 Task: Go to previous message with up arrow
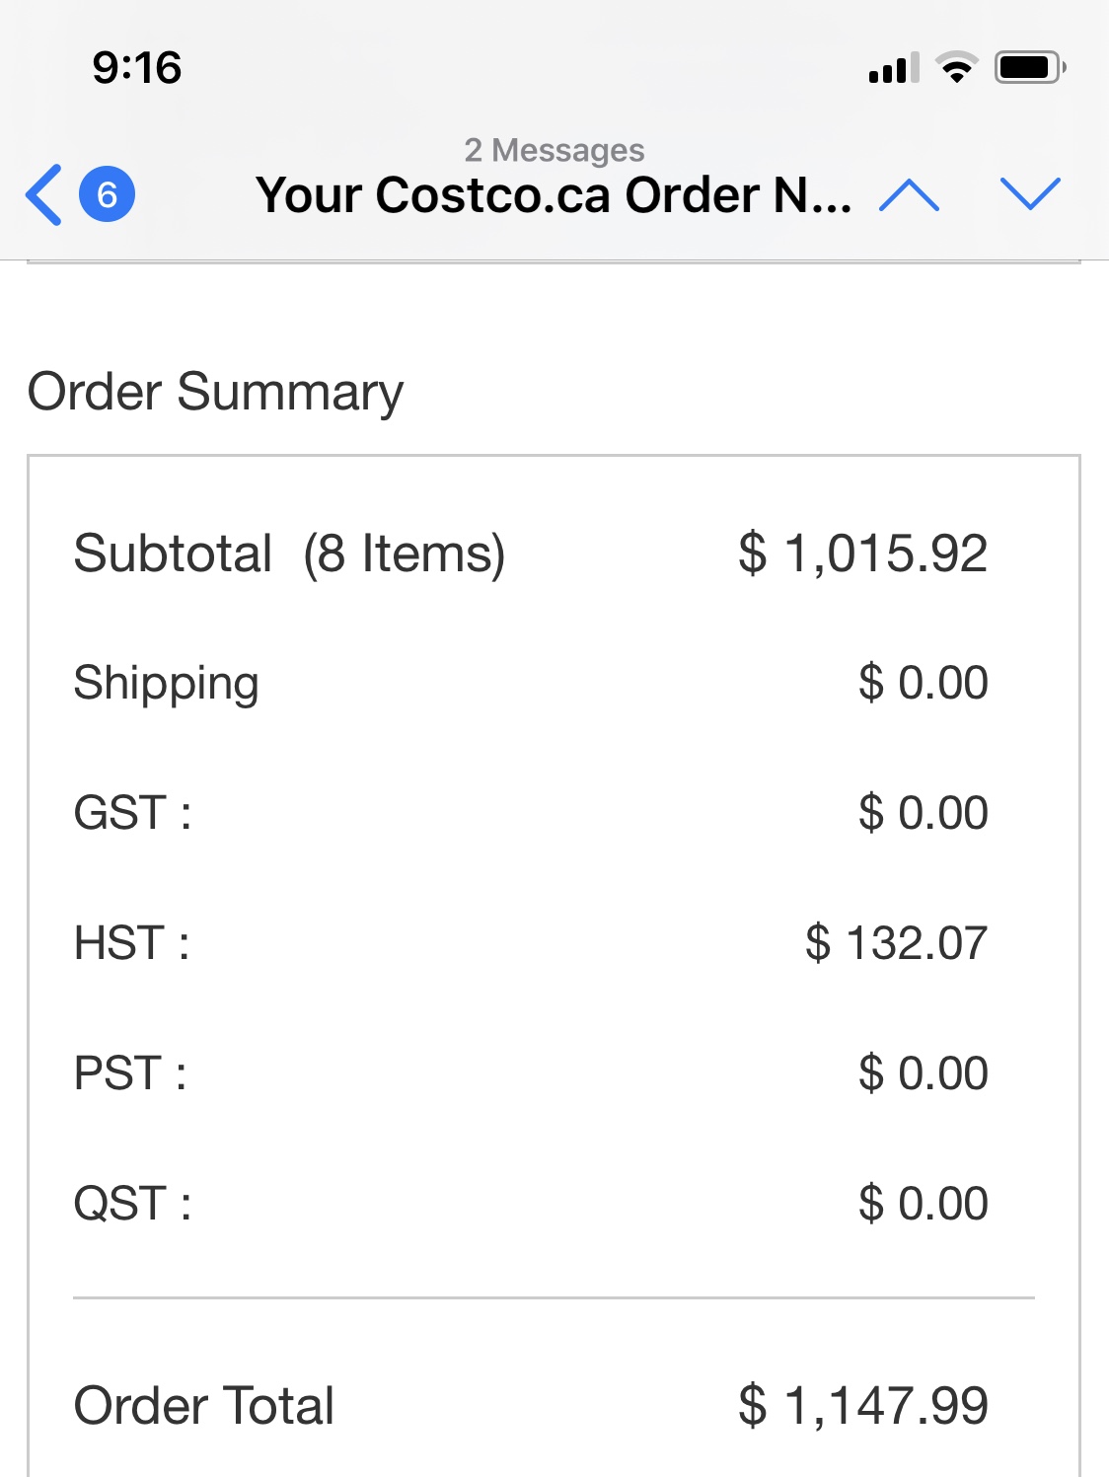[x=909, y=194]
